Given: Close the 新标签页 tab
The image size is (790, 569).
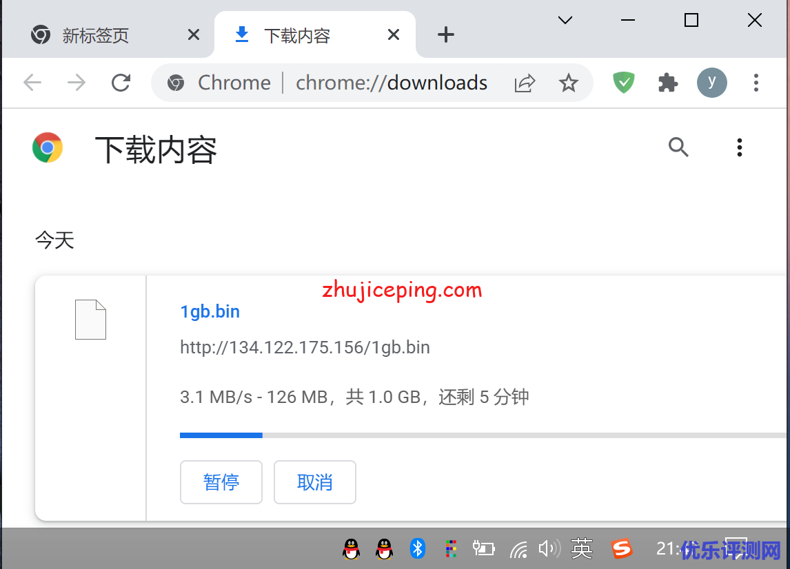Looking at the screenshot, I should 194,35.
